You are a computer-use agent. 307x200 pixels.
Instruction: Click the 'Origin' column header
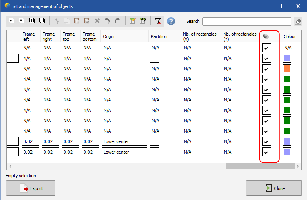coord(124,36)
